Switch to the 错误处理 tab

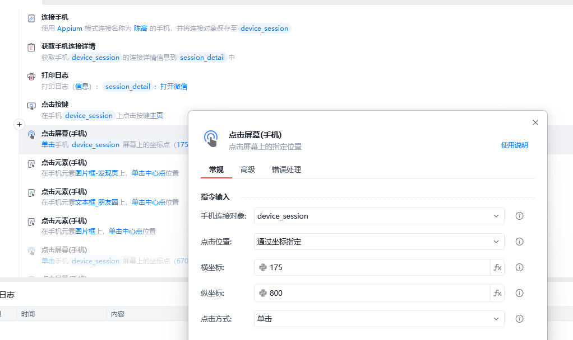click(x=286, y=169)
